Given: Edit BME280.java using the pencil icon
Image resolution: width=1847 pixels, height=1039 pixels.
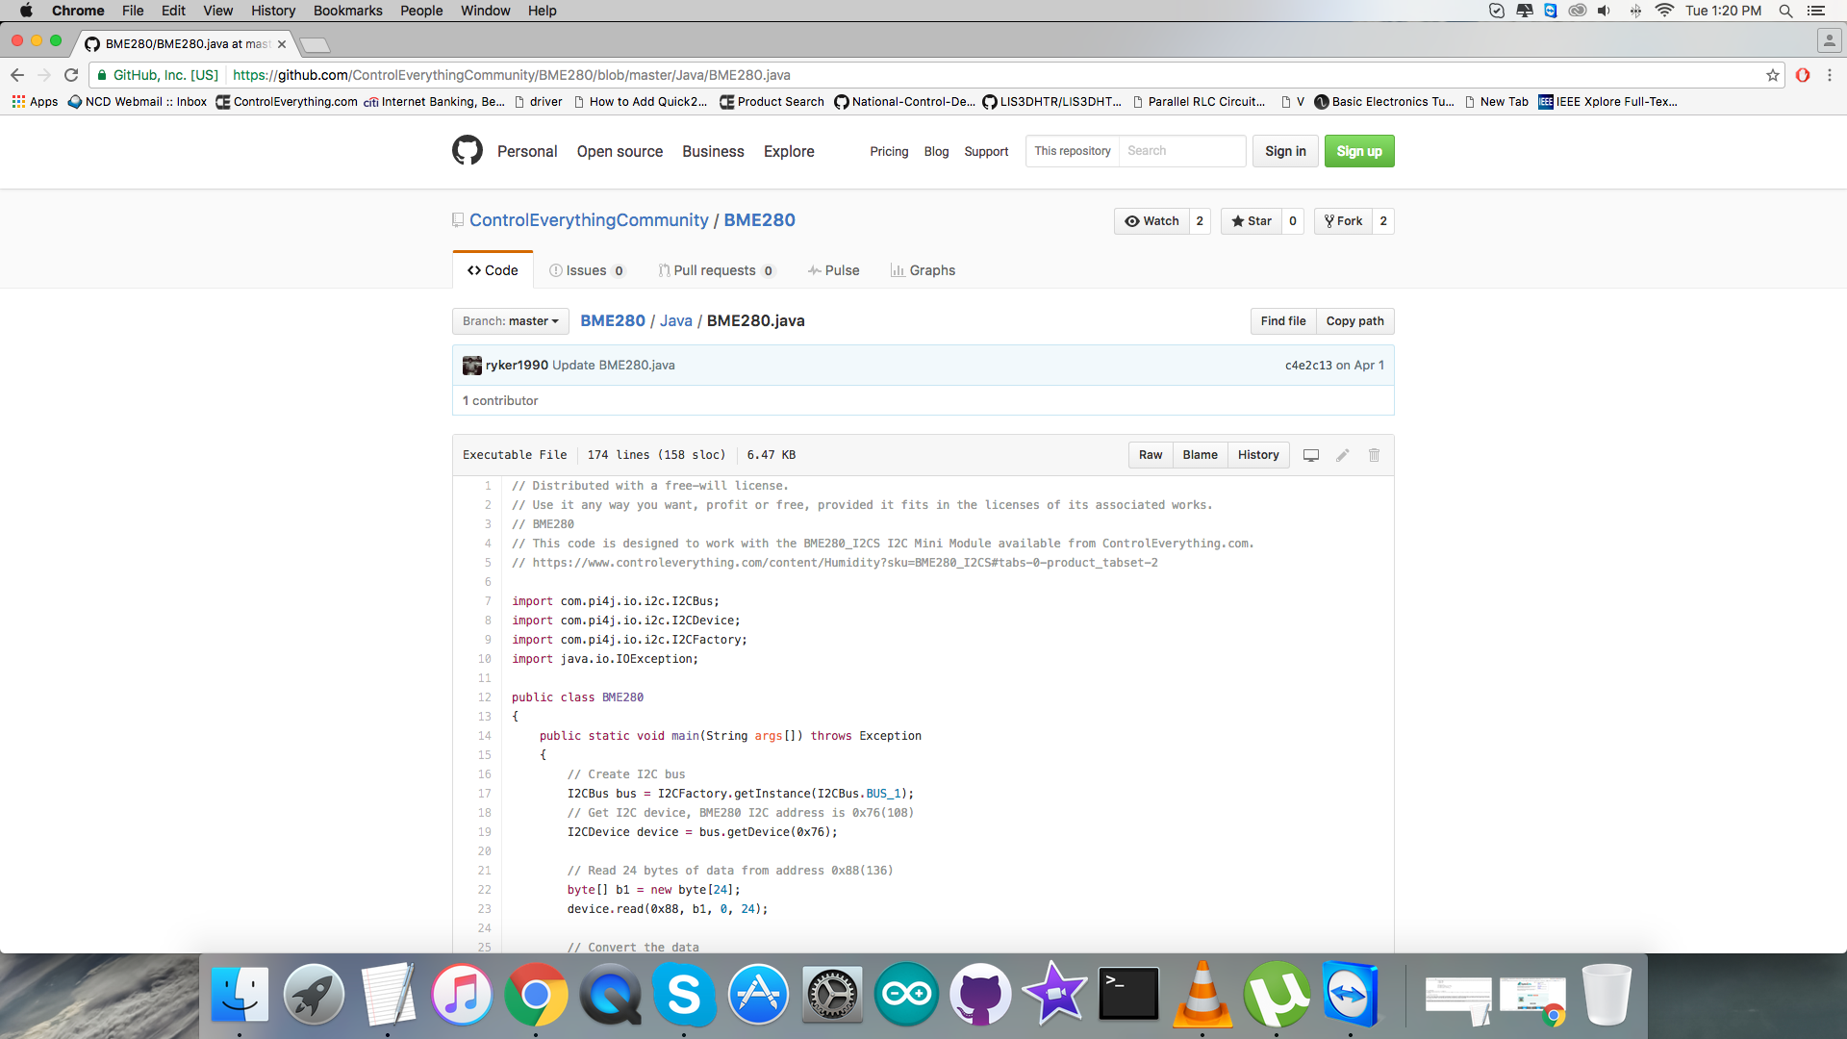Looking at the screenshot, I should point(1342,454).
